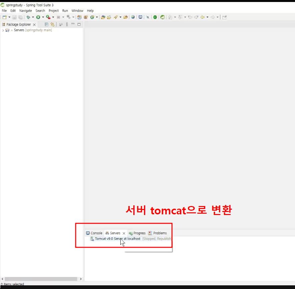The height and width of the screenshot is (289, 295).
Task: Close the Servers tab
Action: click(124, 233)
